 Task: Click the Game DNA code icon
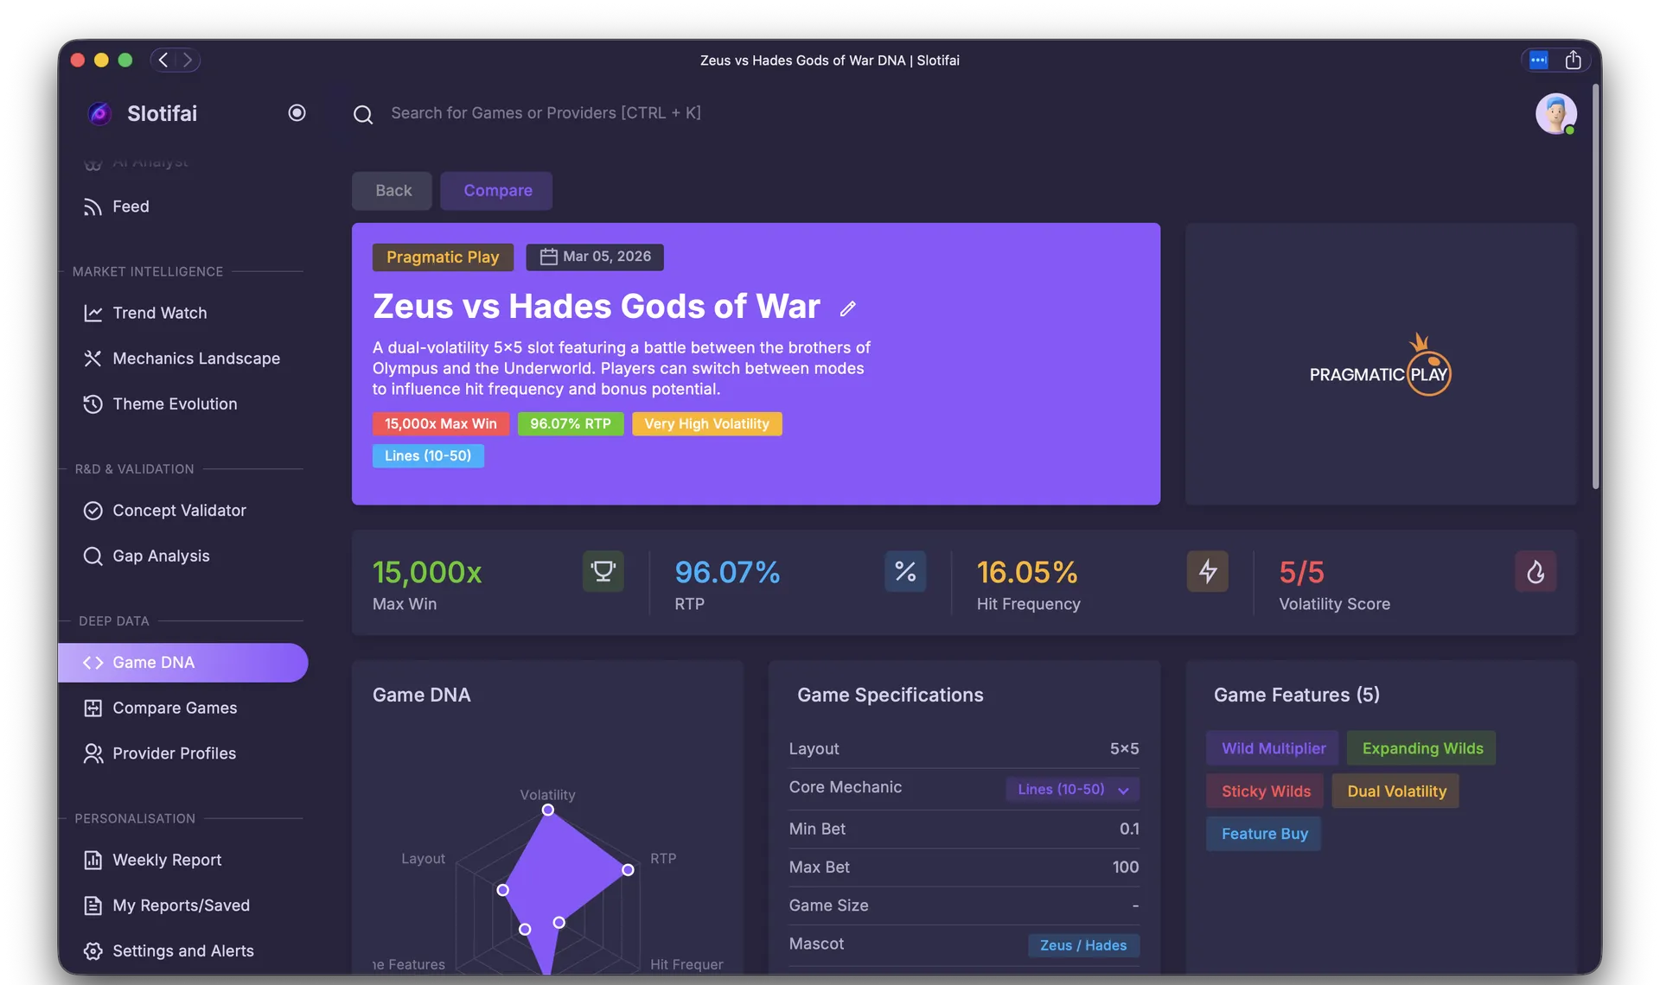coord(92,663)
